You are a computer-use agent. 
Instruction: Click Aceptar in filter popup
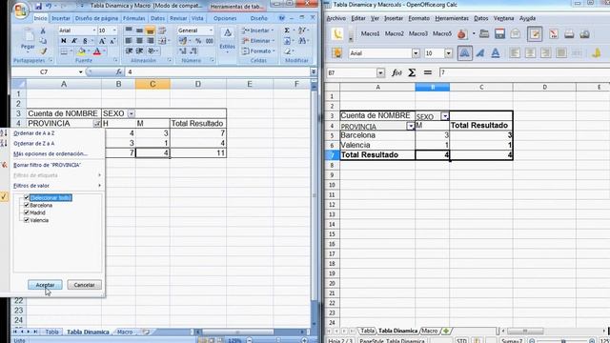pos(45,285)
